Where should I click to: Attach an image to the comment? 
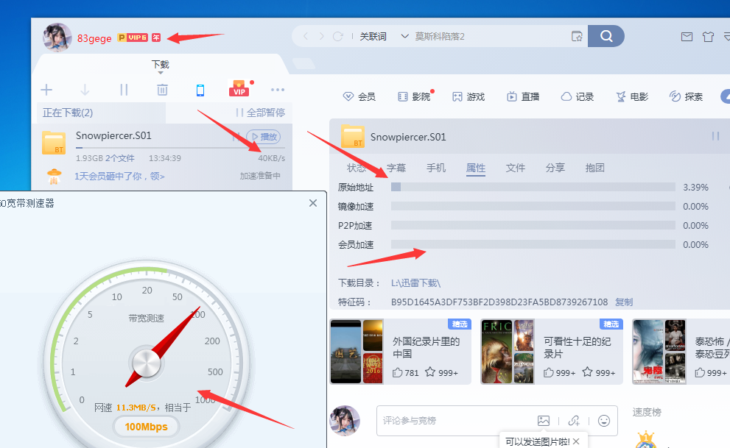544,420
